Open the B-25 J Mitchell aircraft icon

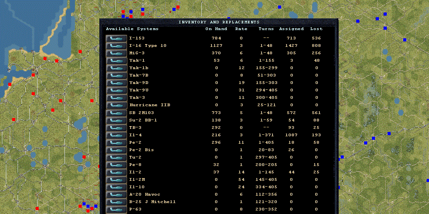pyautogui.click(x=117, y=202)
